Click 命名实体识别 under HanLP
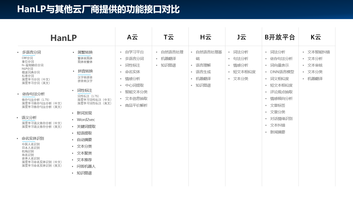Screen dimensions: 353x198 pyautogui.click(x=32, y=138)
